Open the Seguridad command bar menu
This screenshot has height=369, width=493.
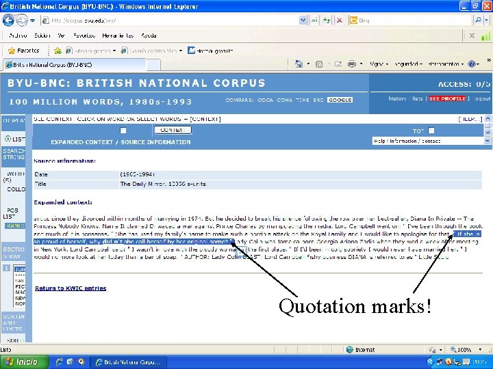(408, 64)
